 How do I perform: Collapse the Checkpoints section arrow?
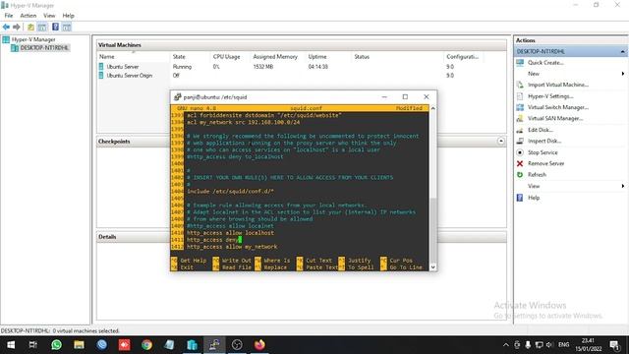500,141
